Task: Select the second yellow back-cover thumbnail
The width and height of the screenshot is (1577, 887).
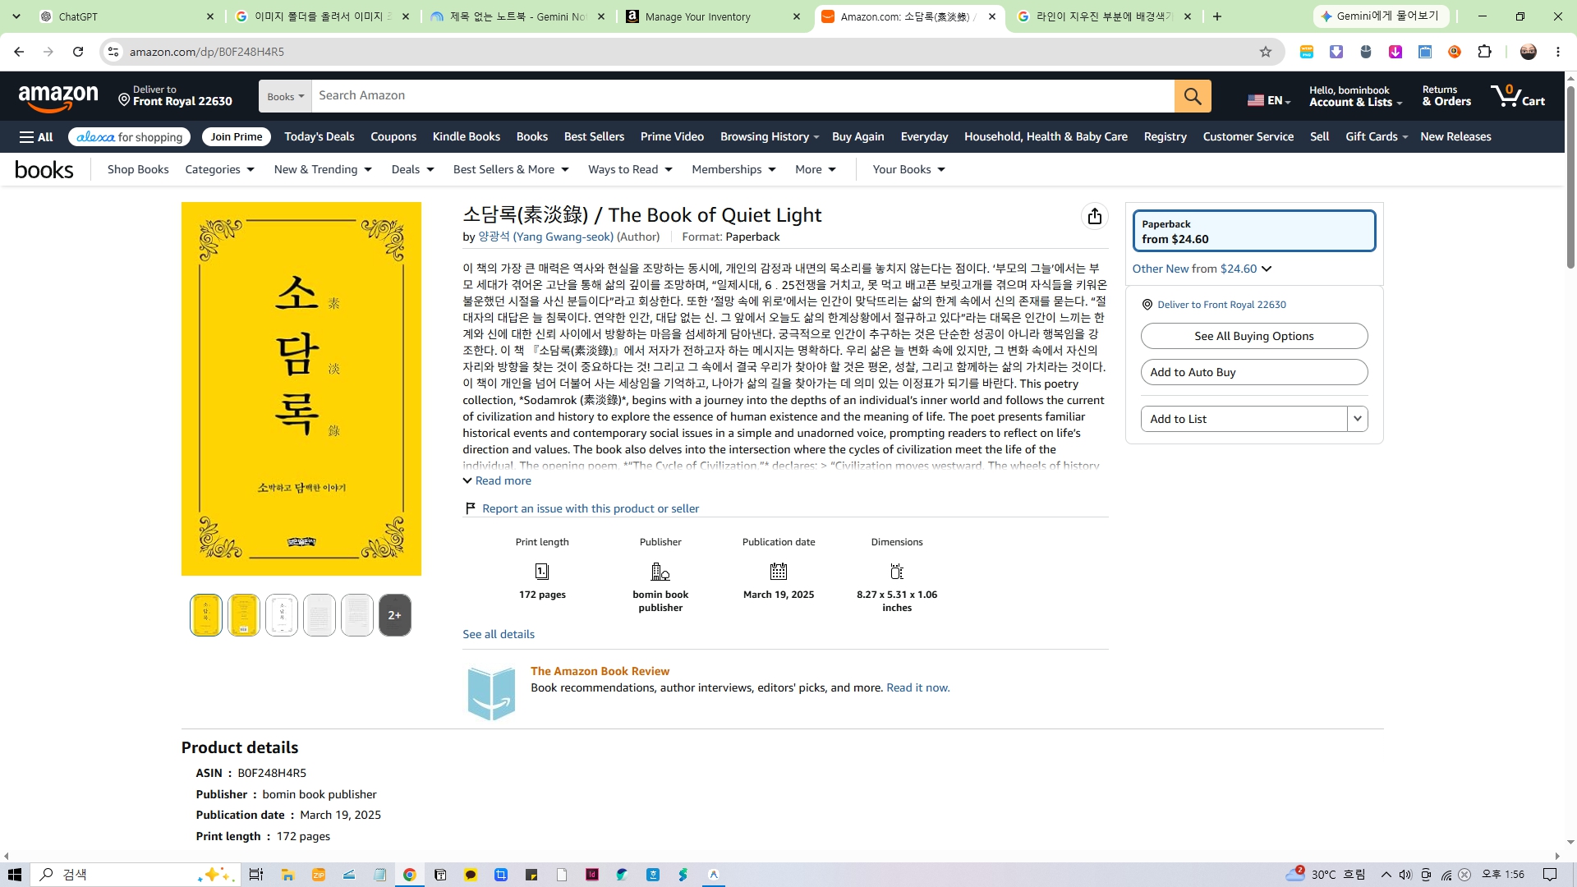Action: (x=244, y=615)
